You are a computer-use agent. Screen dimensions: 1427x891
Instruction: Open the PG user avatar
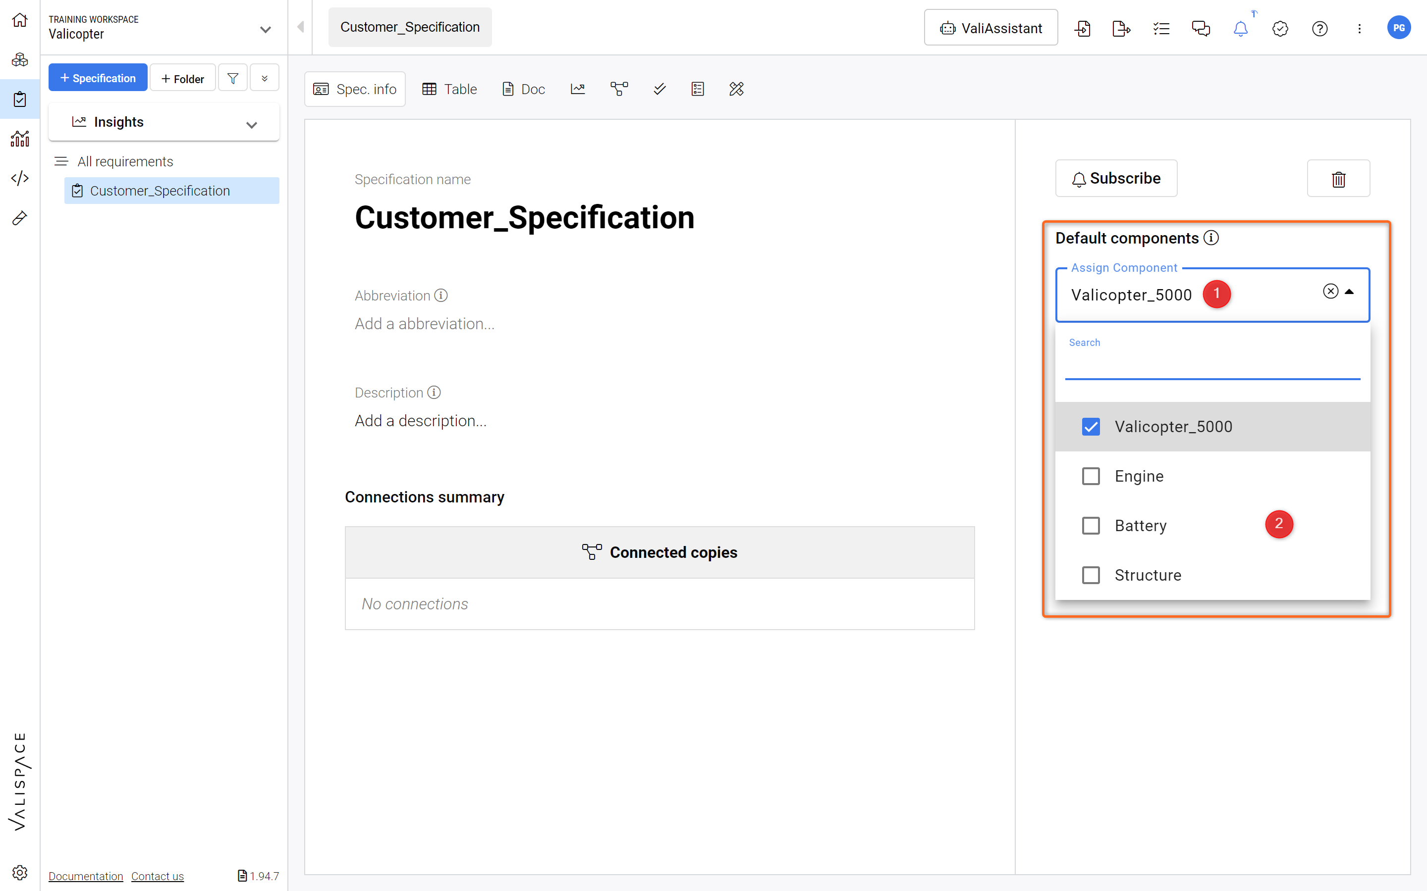click(1399, 28)
